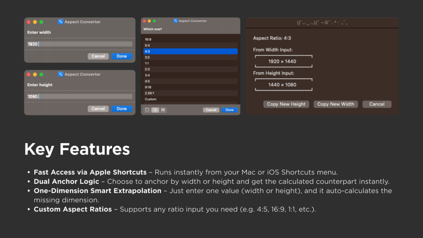Screen dimensions: 423x238
Task: Cancel the Enter height dialog
Action: point(98,109)
